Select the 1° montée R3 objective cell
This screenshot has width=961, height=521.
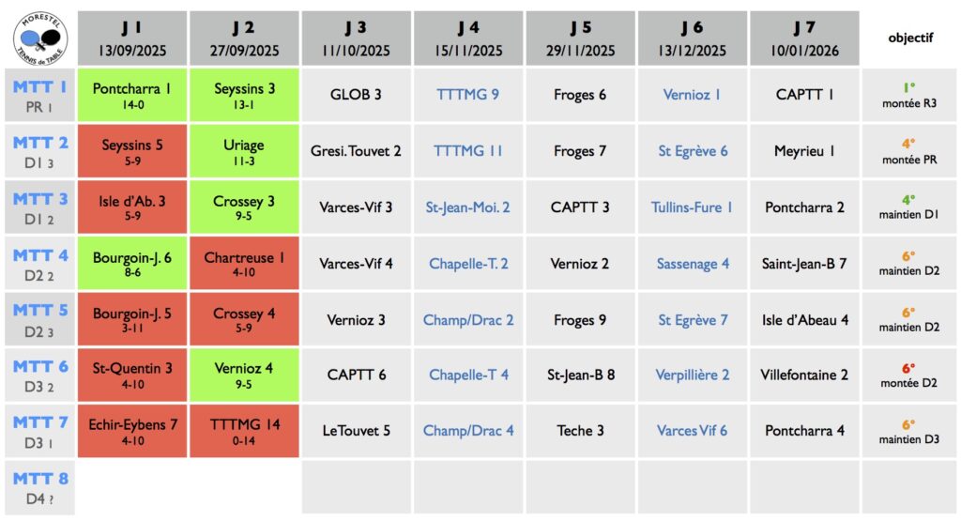(908, 95)
